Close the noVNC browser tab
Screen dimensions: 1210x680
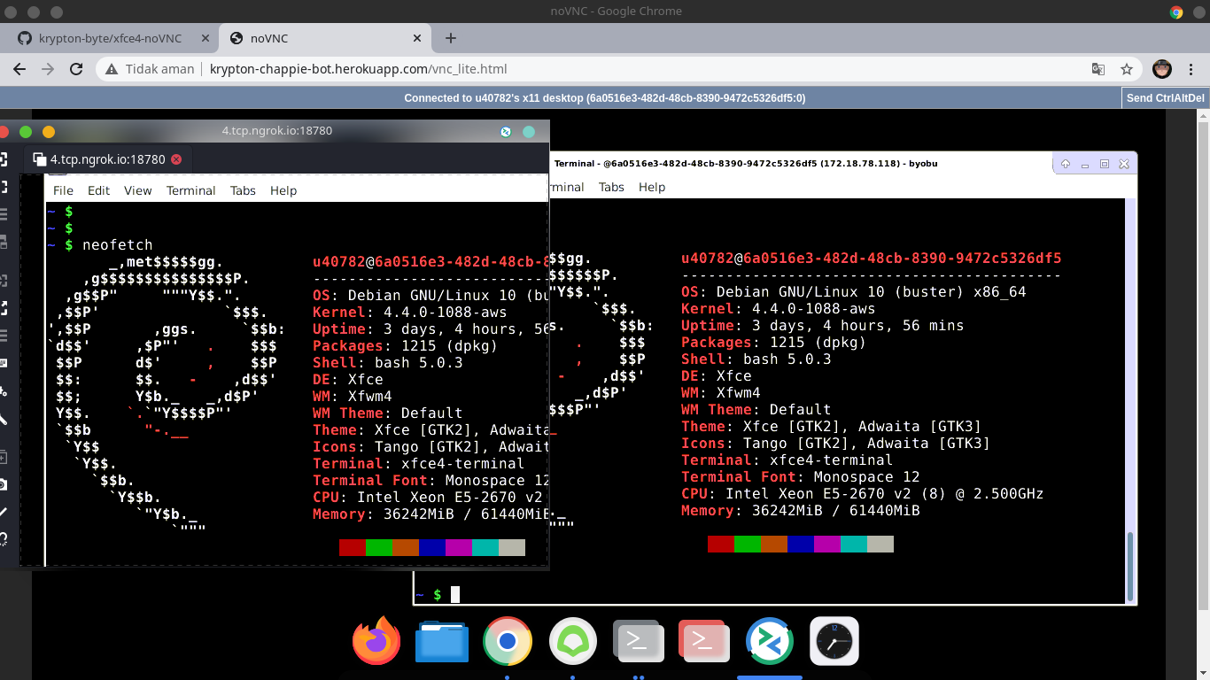click(x=415, y=38)
